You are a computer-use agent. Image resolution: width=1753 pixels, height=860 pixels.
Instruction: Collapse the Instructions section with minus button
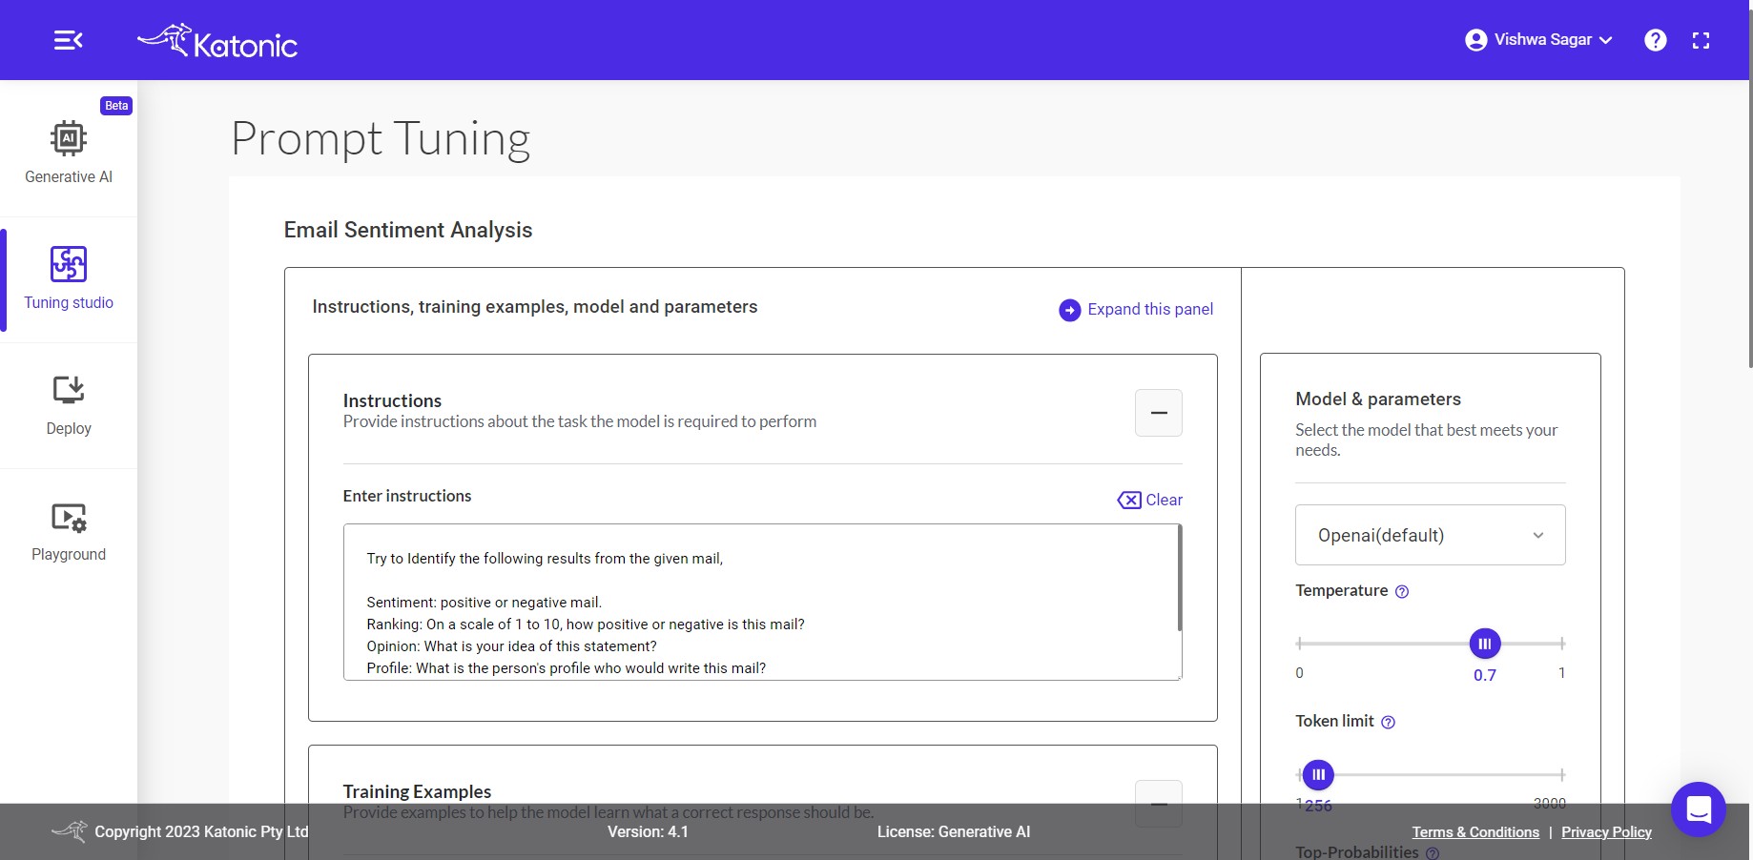(x=1159, y=413)
